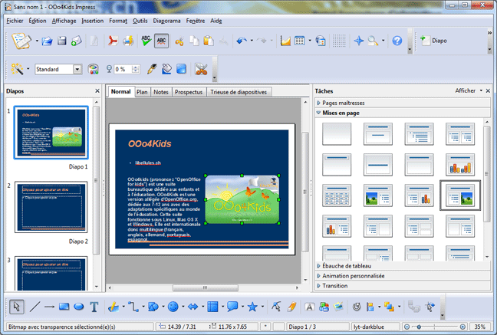Click the Zoom magnifier icon
The height and width of the screenshot is (335, 497).
click(373, 41)
